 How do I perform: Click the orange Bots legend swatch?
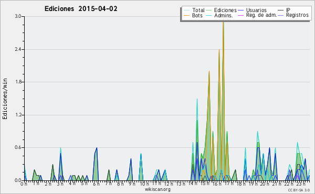click(186, 15)
